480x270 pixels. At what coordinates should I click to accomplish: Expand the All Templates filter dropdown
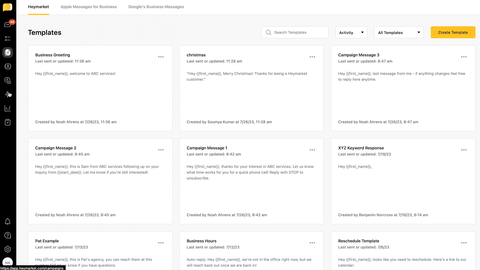398,32
